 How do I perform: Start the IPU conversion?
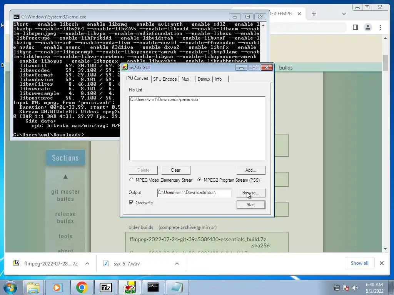tap(251, 205)
